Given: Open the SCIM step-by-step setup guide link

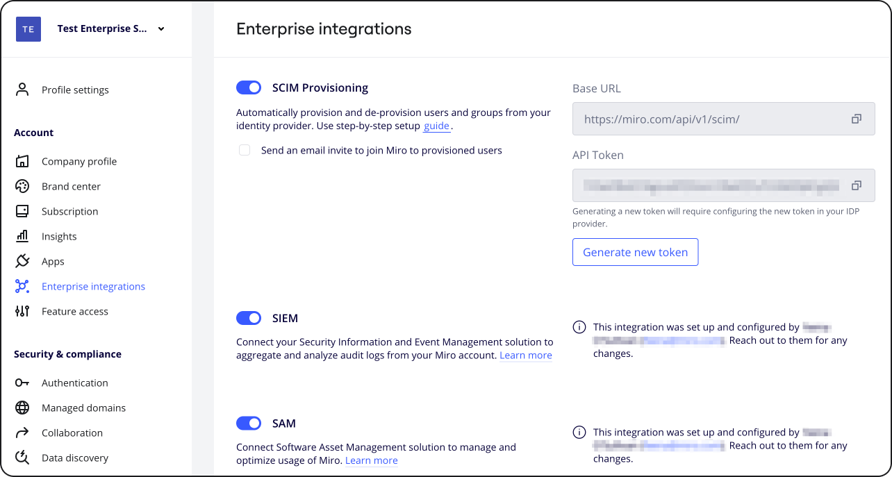Looking at the screenshot, I should point(436,126).
